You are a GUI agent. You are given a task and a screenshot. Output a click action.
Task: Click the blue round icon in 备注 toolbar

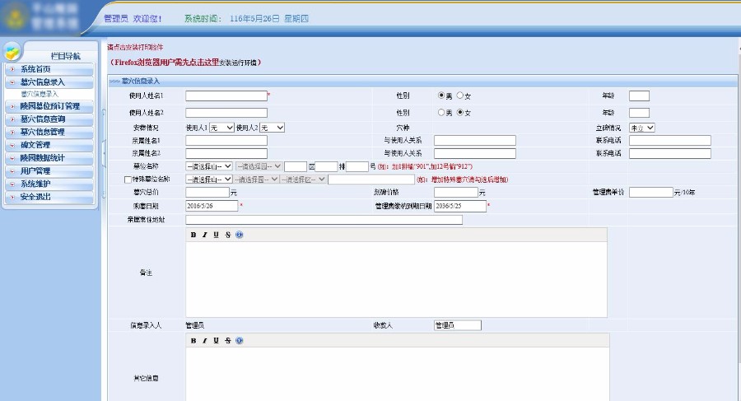tap(239, 235)
